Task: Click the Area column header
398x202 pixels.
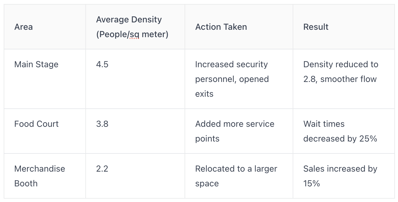Action: [45, 27]
